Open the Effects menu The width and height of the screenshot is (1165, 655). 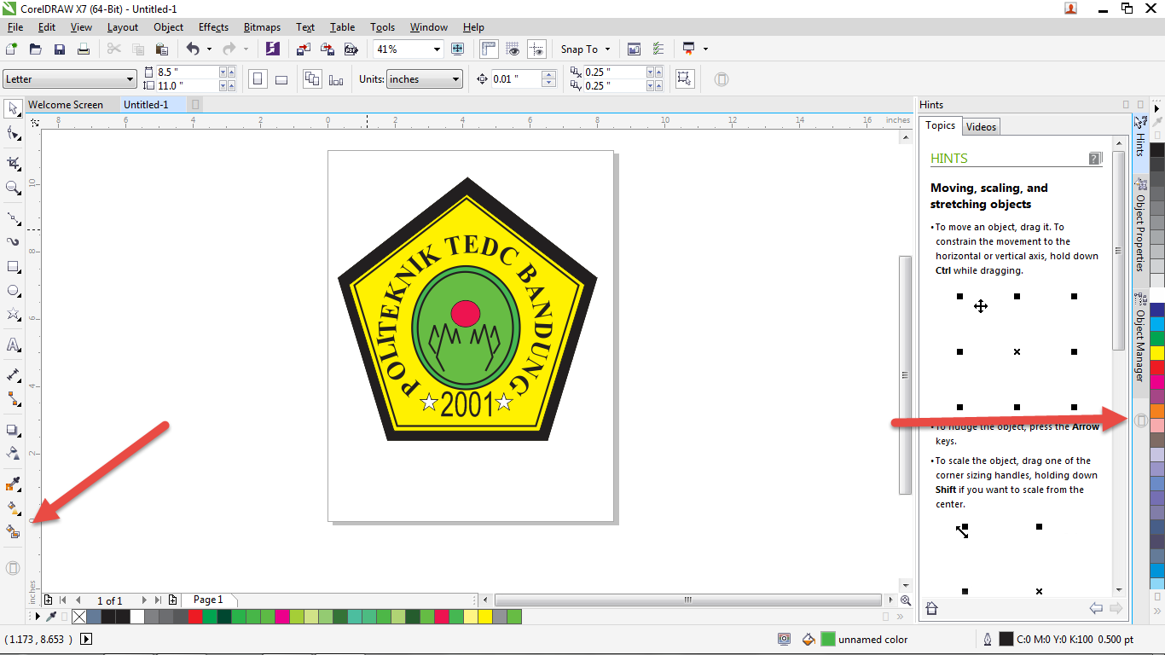[x=213, y=27]
